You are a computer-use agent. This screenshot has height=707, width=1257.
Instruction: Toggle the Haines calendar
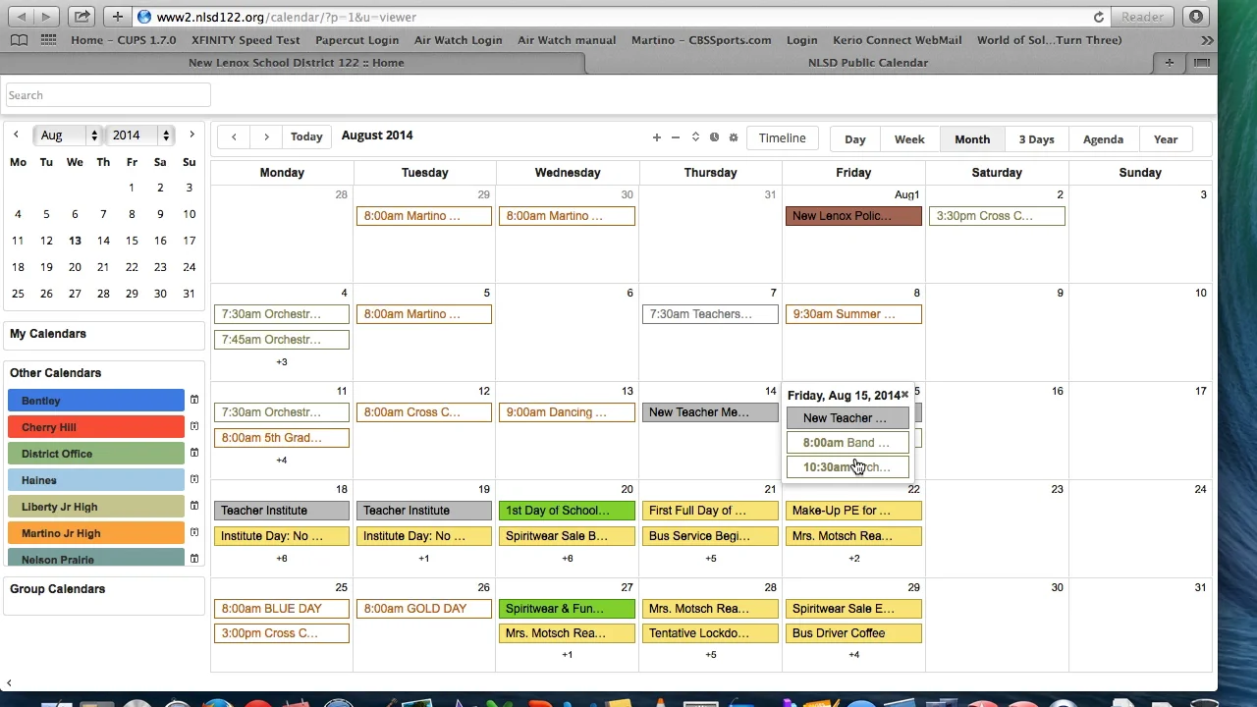(96, 480)
